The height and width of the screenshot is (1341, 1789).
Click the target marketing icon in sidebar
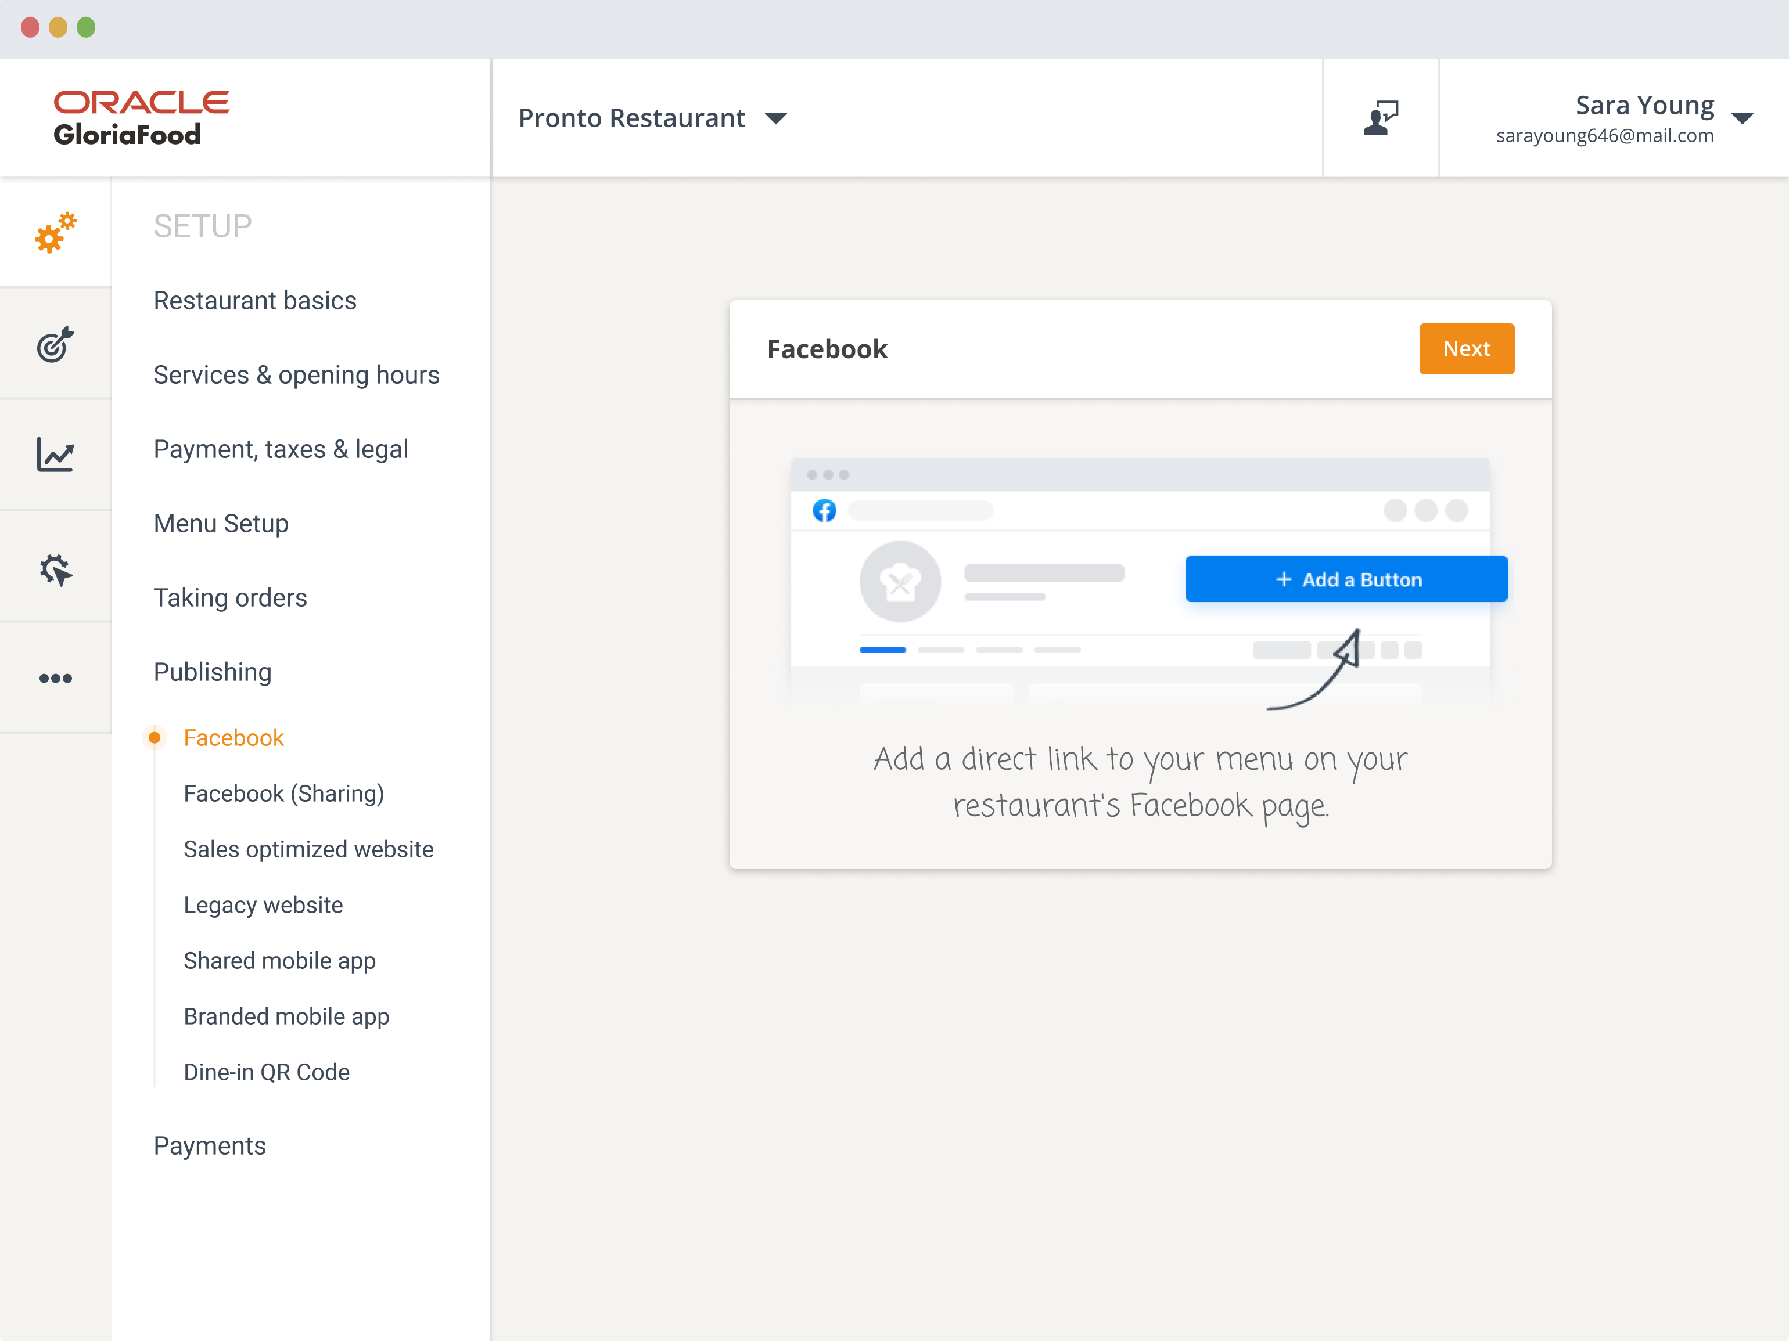coord(55,344)
